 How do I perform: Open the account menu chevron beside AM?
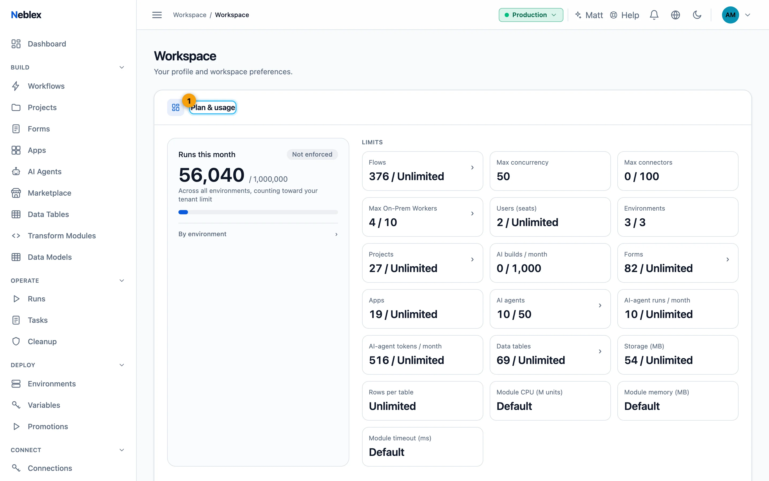[x=748, y=15]
